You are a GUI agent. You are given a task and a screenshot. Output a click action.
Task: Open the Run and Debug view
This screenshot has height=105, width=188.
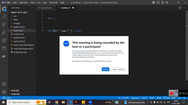pos(4,32)
